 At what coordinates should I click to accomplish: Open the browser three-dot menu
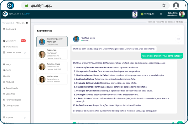(185, 5)
